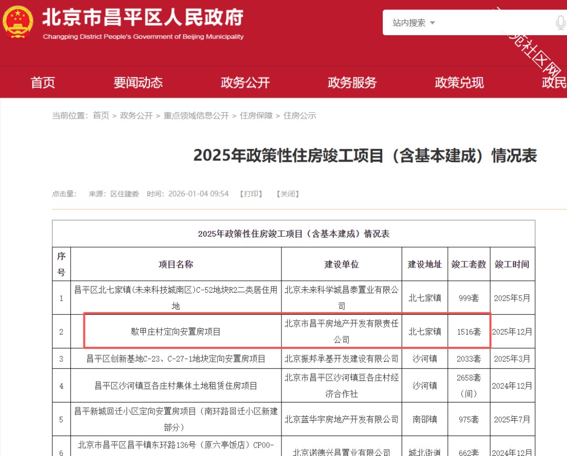Click 政务公开 breadcrumb link
The image size is (567, 456).
coord(136,115)
